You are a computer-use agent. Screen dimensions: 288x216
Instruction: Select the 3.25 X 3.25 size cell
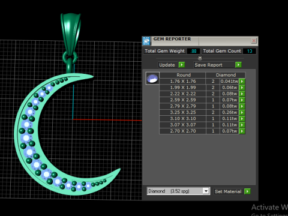pos(182,112)
